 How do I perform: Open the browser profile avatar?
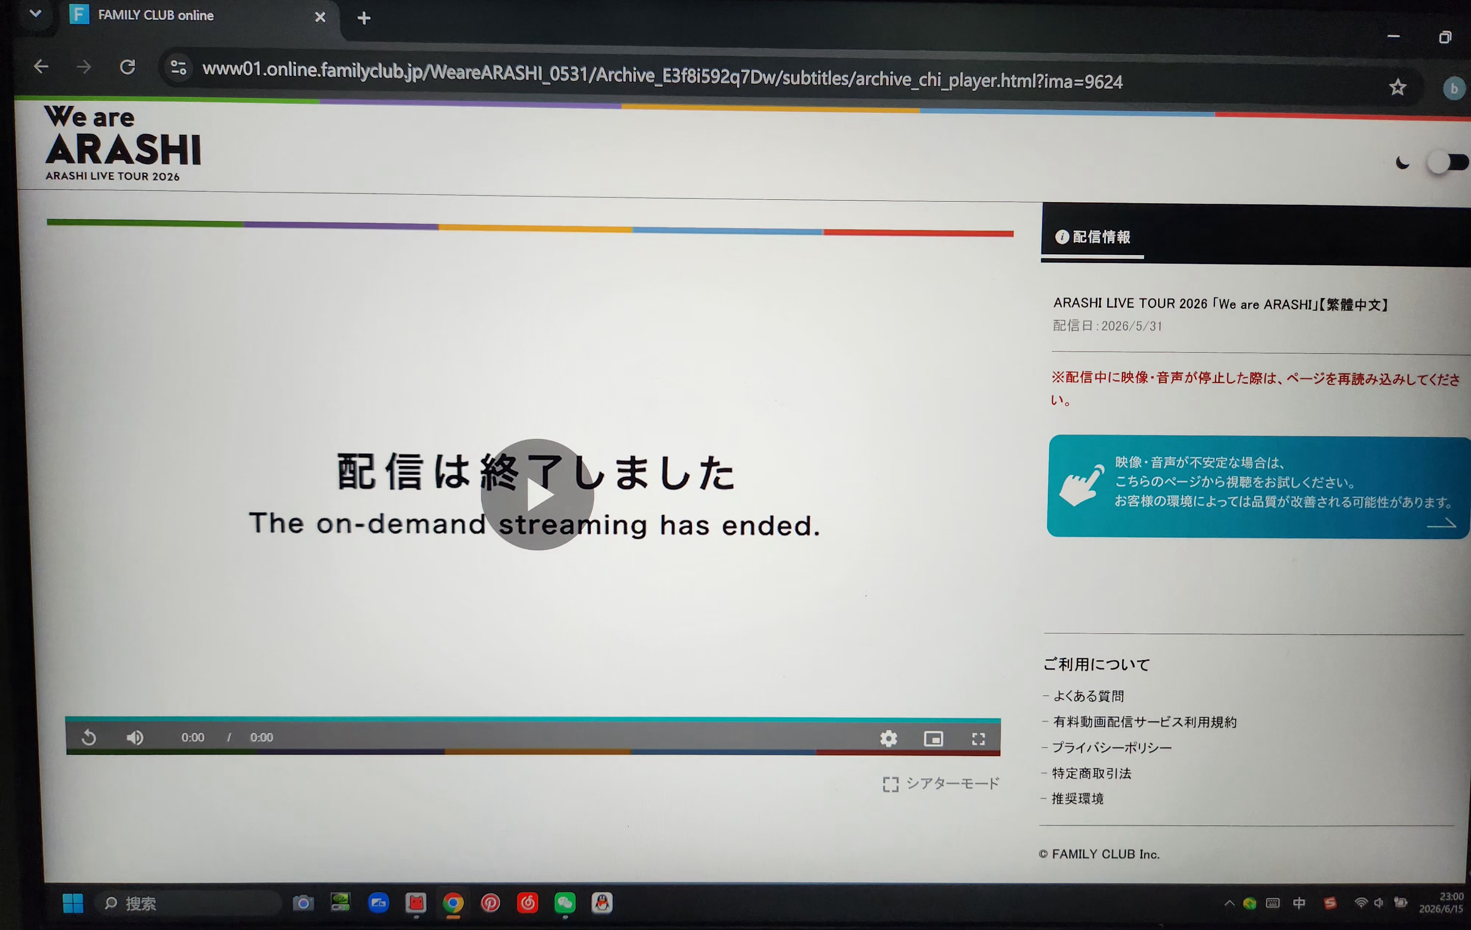tap(1454, 89)
